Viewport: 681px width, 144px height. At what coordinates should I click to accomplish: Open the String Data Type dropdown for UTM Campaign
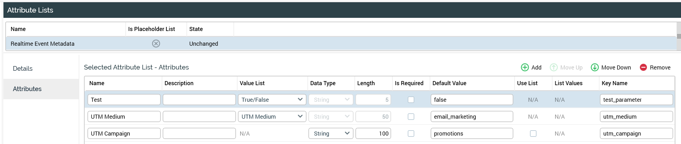[331, 133]
